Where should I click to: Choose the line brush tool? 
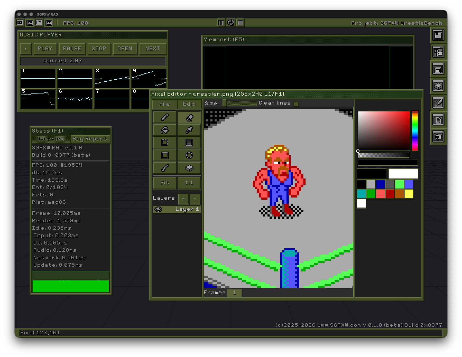[165, 168]
